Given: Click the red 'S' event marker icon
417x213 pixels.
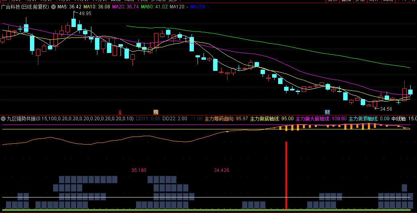Looking at the screenshot, I should [x=120, y=112].
